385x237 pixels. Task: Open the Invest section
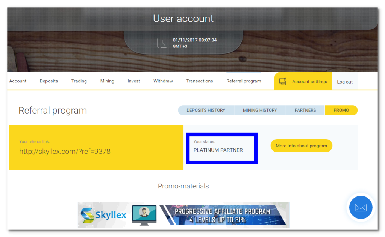(134, 81)
